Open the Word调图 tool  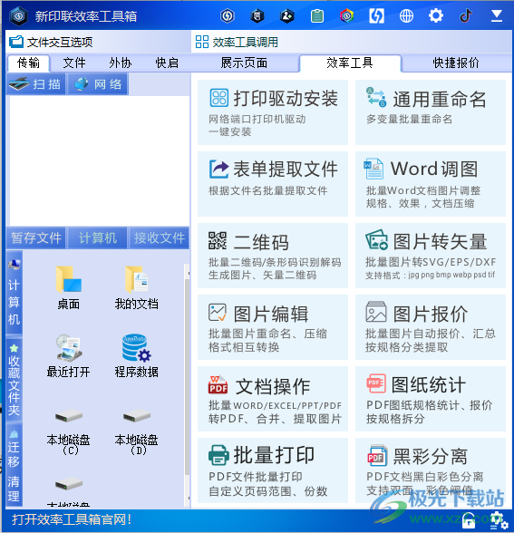tap(431, 184)
